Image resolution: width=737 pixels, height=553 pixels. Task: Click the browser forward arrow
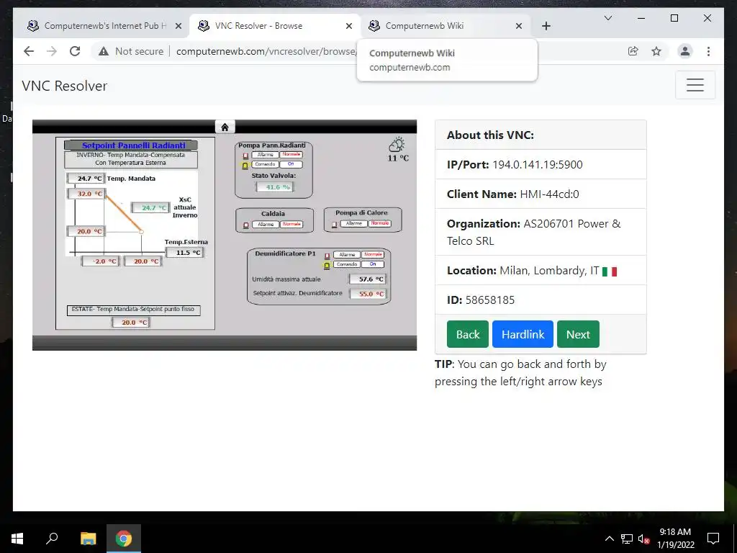pos(52,51)
